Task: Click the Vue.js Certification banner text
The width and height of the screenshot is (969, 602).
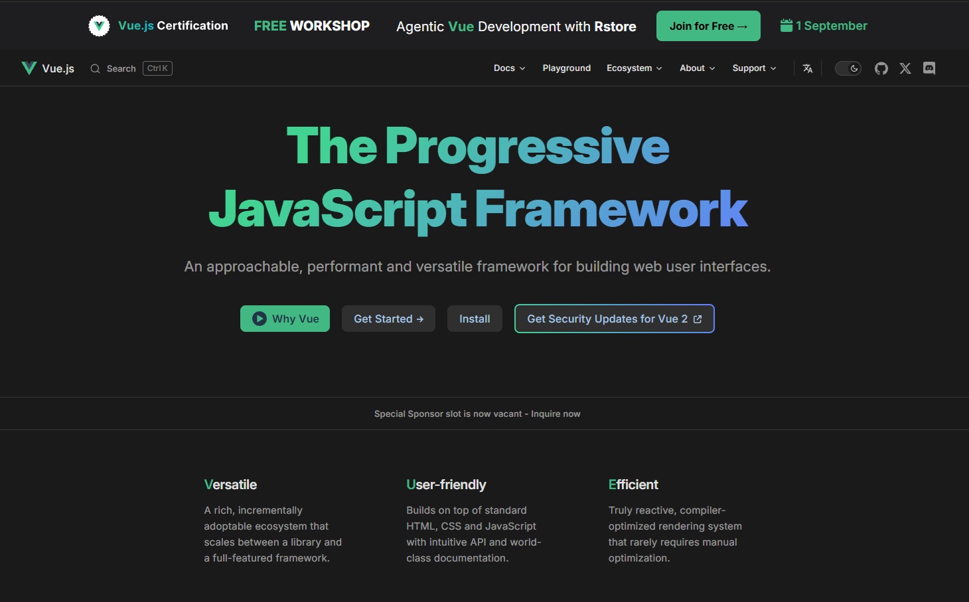Action: (173, 26)
